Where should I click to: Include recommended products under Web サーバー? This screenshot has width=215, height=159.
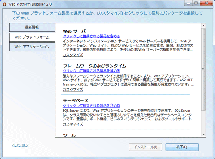point(91,36)
